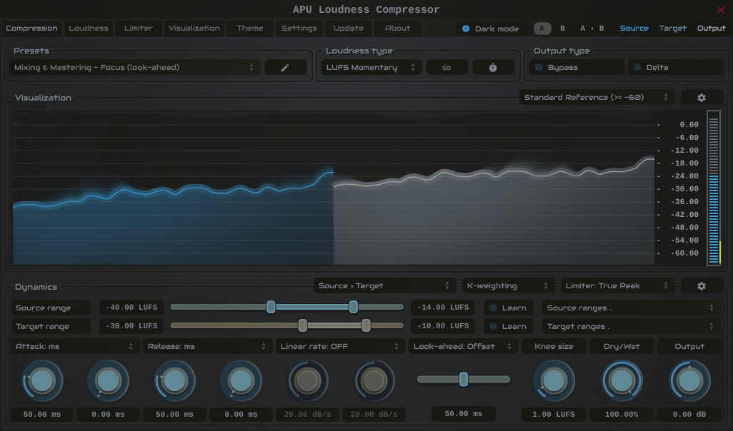733x431 pixels.
Task: Toggle Learn for Target range
Action: pos(509,326)
